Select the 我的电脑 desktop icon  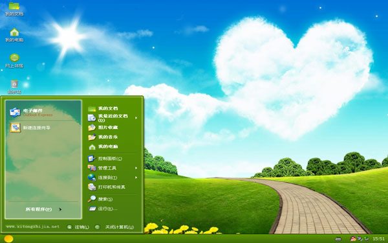tap(14, 35)
